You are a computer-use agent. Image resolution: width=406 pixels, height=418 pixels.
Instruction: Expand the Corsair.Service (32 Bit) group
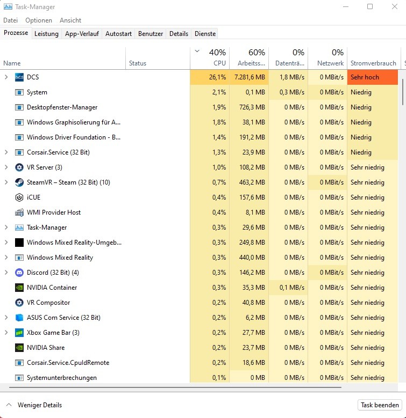point(6,152)
